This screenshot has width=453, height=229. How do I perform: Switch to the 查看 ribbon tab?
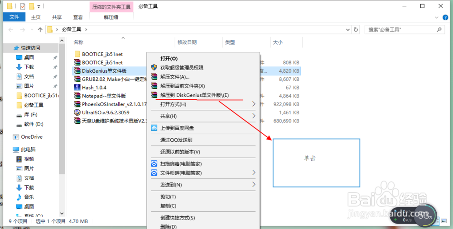(x=78, y=17)
